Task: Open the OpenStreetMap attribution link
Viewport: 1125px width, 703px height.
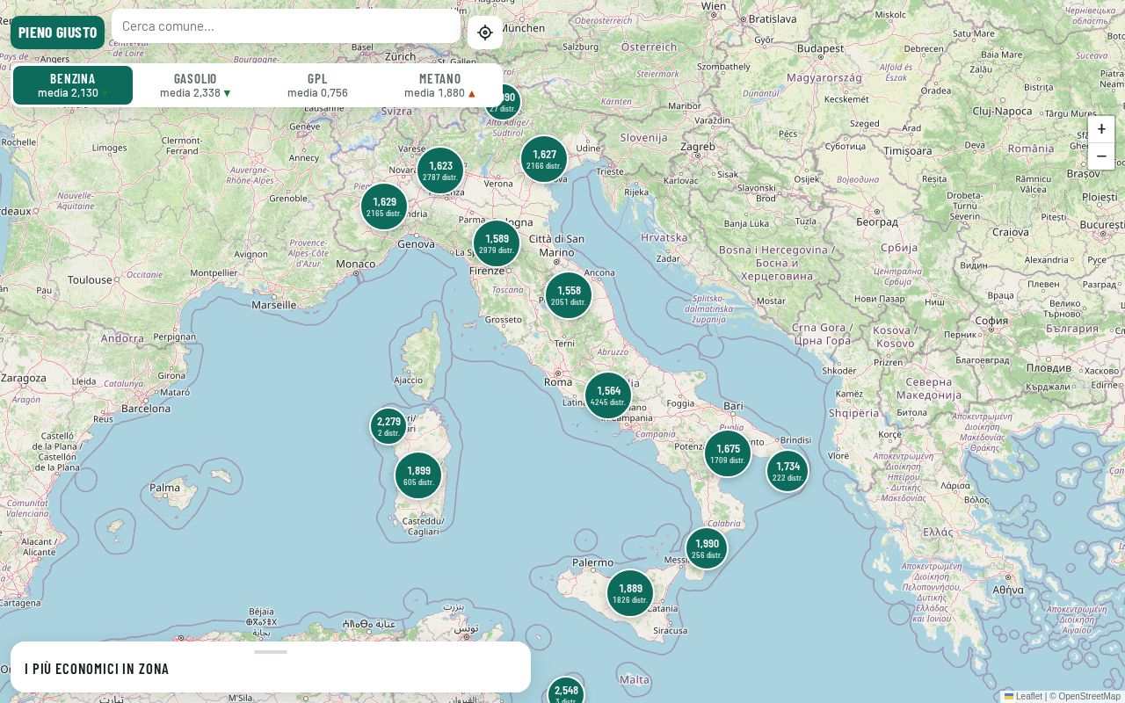Action: (1089, 696)
